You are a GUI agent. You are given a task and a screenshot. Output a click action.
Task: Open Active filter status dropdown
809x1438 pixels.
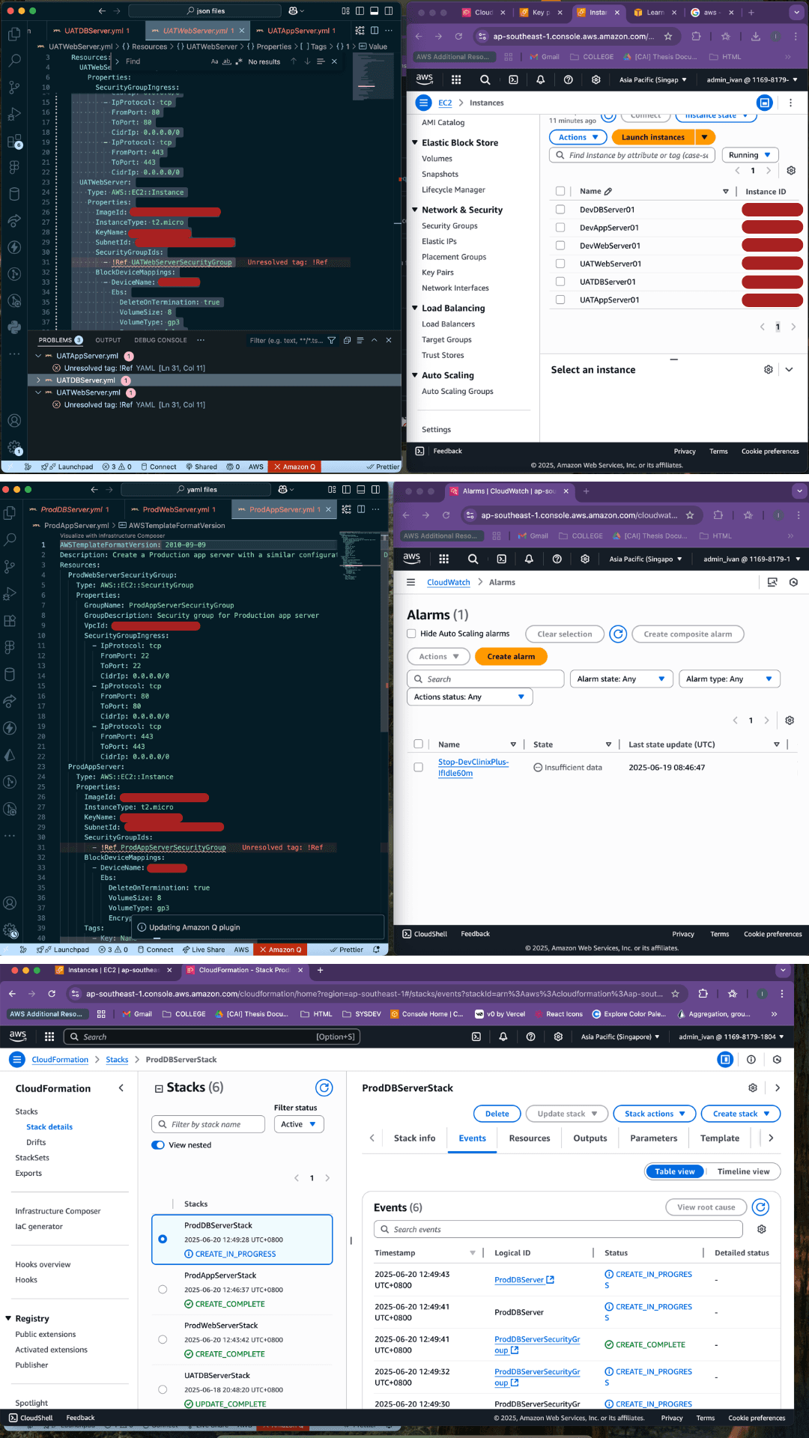[298, 1124]
